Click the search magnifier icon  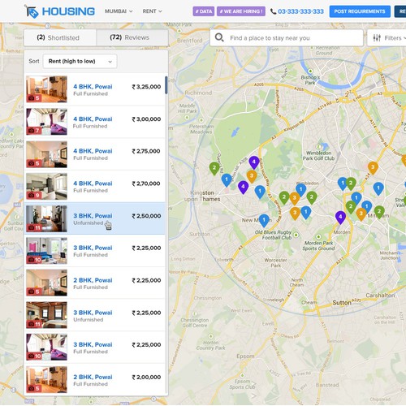pyautogui.click(x=219, y=37)
